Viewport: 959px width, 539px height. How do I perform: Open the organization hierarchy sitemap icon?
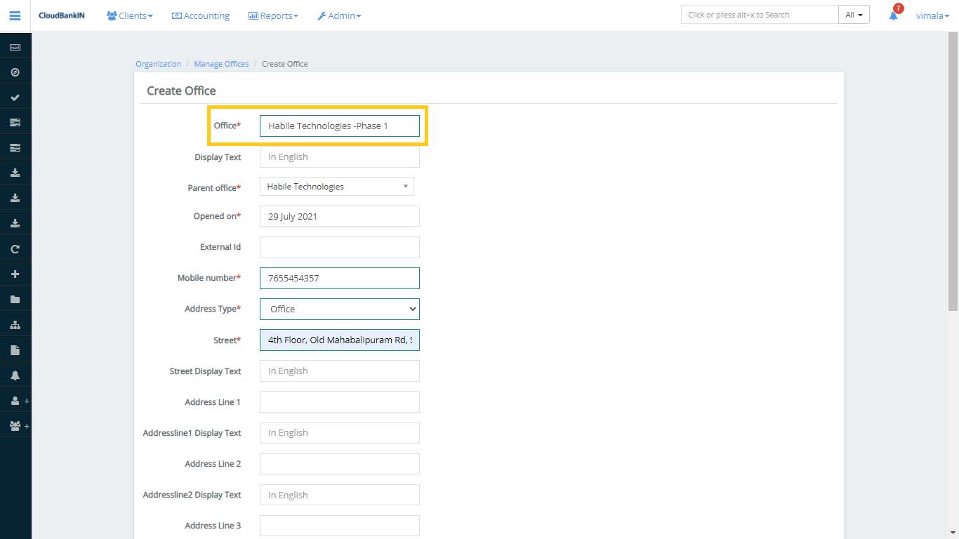[x=15, y=325]
